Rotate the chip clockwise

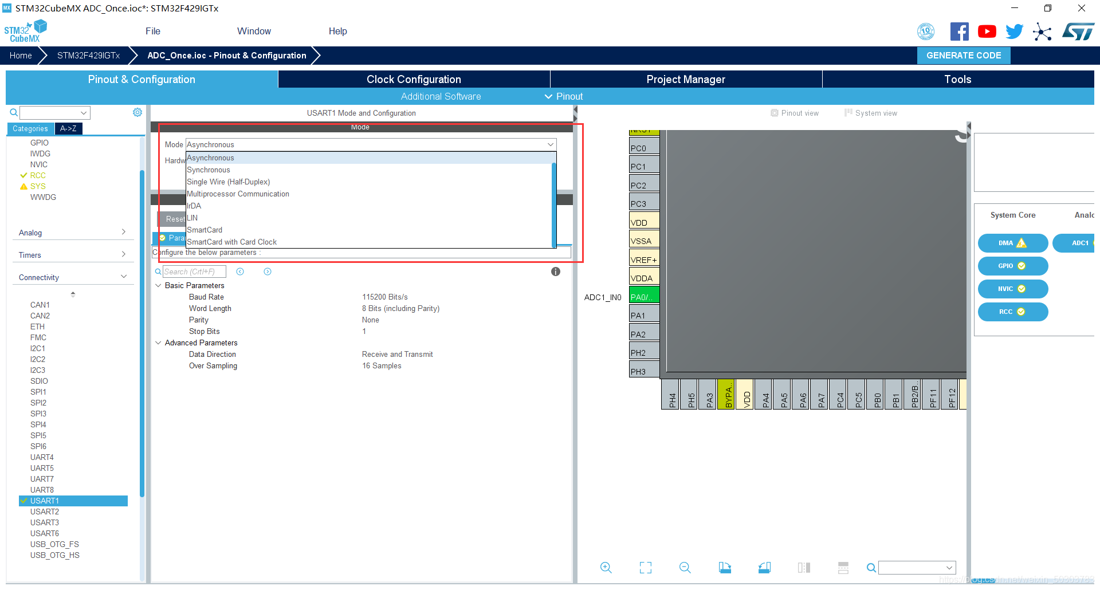pyautogui.click(x=725, y=568)
